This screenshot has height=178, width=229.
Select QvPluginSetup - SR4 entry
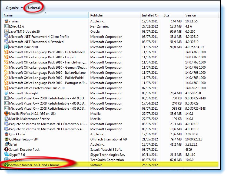[x=24, y=139]
